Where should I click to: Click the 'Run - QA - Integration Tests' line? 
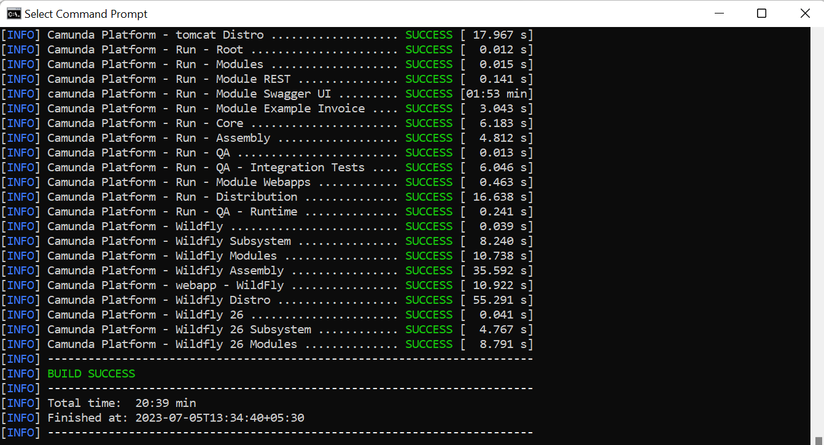tap(267, 168)
